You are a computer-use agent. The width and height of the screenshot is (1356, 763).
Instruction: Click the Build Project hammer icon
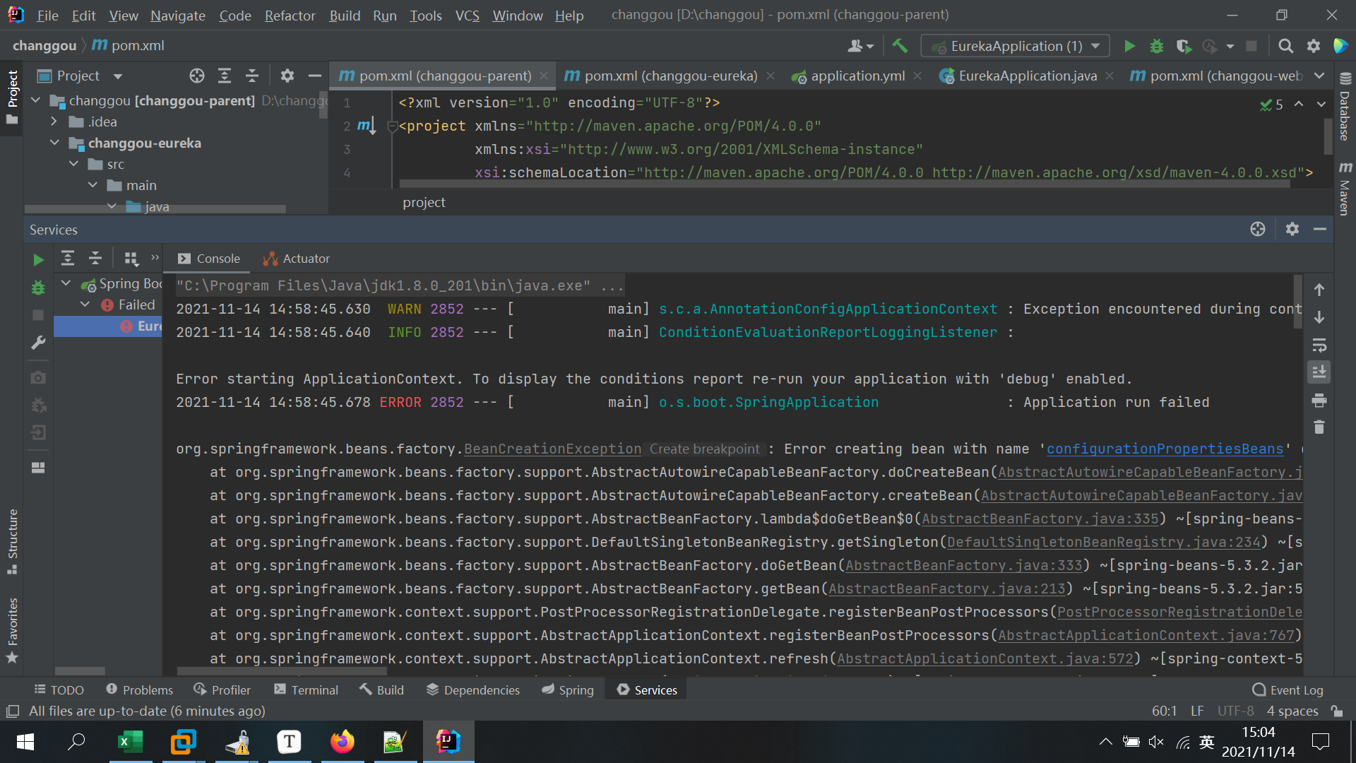900,47
